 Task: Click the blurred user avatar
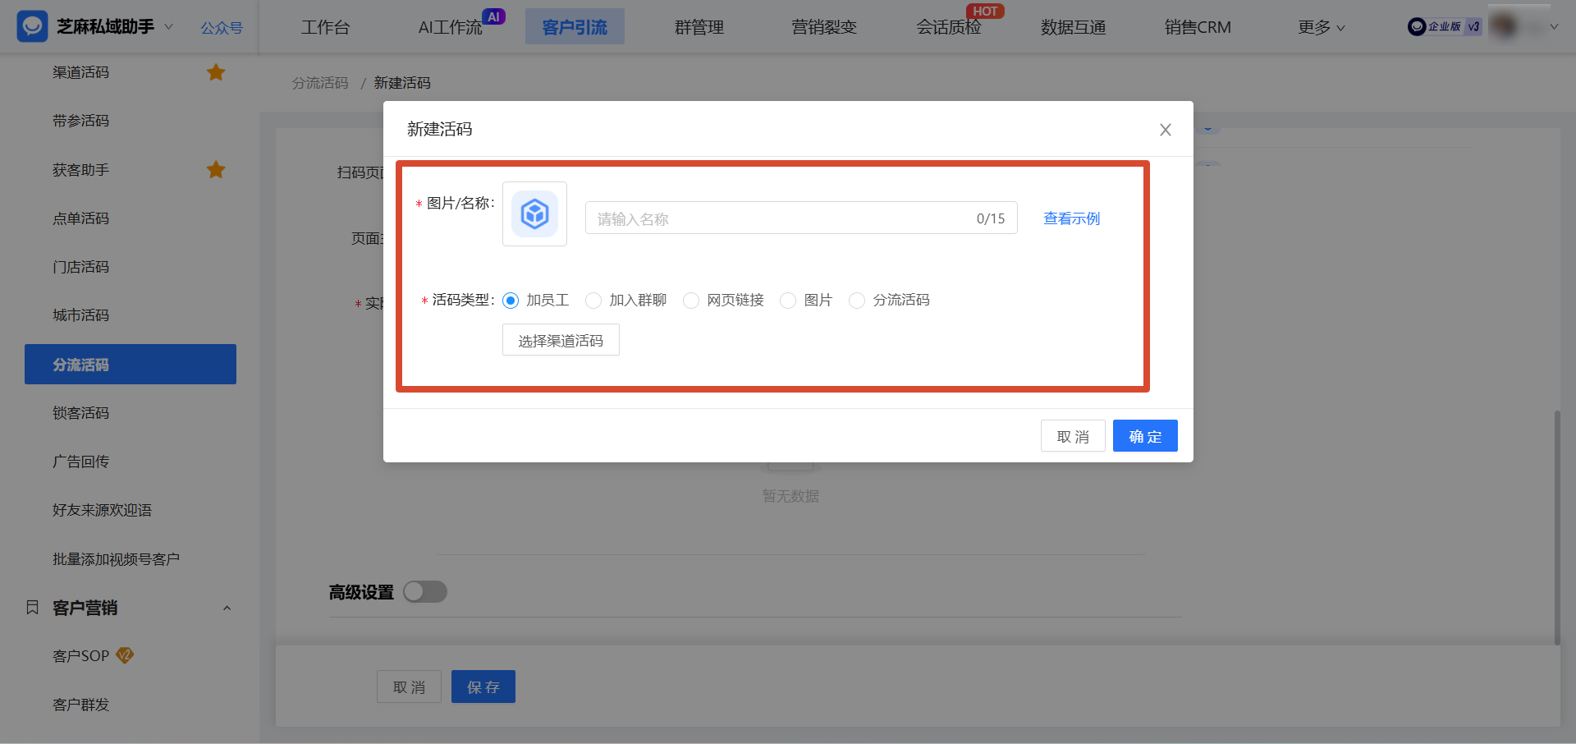tap(1504, 26)
